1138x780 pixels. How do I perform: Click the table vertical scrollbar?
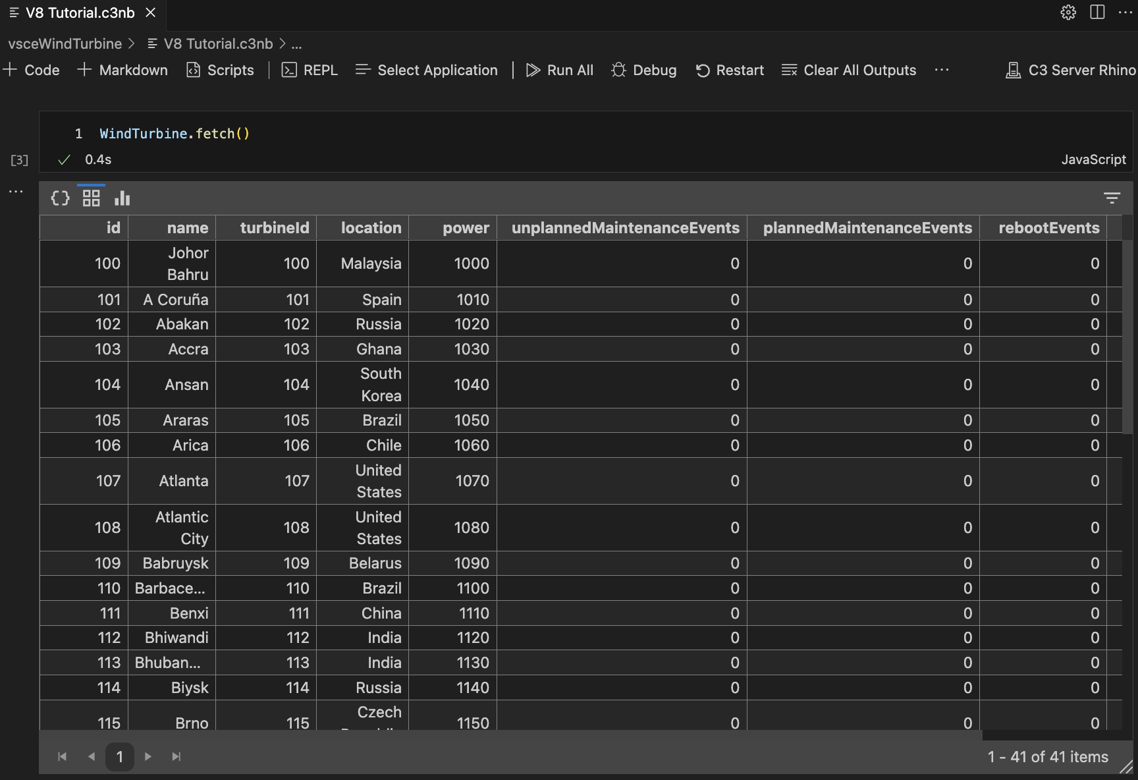coord(1127,336)
